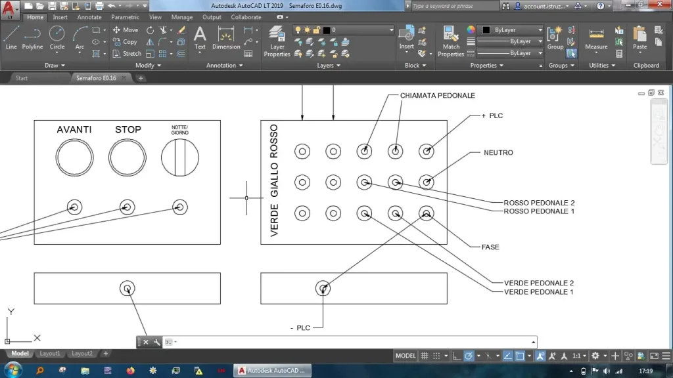Click the Move button in Modify panel
673x378 pixels.
126,30
